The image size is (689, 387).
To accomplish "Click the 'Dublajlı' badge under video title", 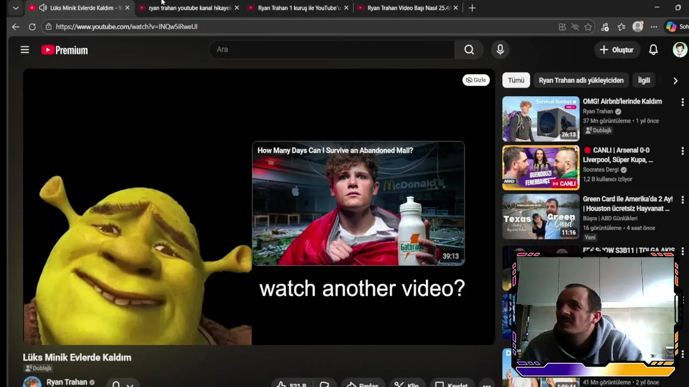I will (38, 368).
